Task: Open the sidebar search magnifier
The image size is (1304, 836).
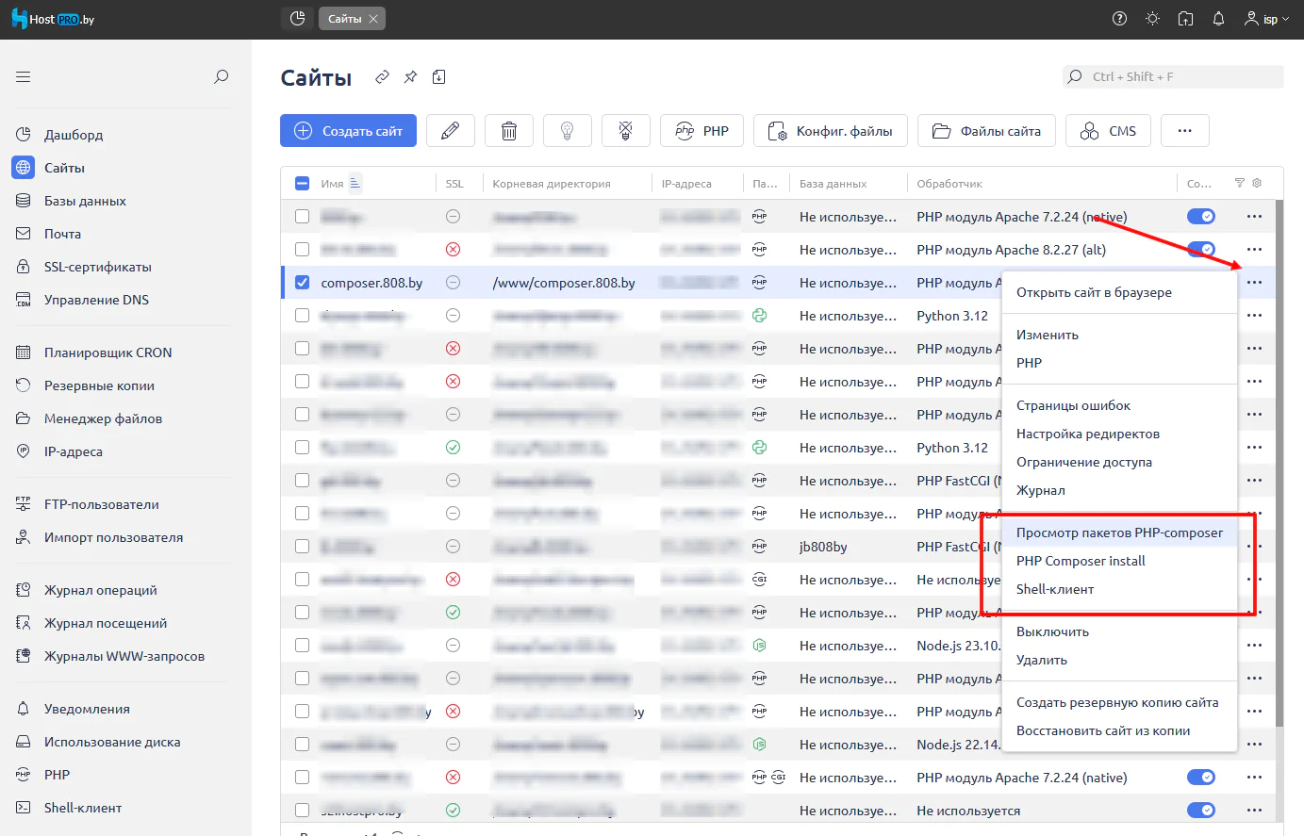Action: click(222, 76)
